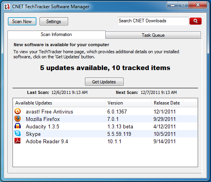The height and width of the screenshot is (182, 211).
Task: Start a scan with Scan Now
Action: coord(22,22)
